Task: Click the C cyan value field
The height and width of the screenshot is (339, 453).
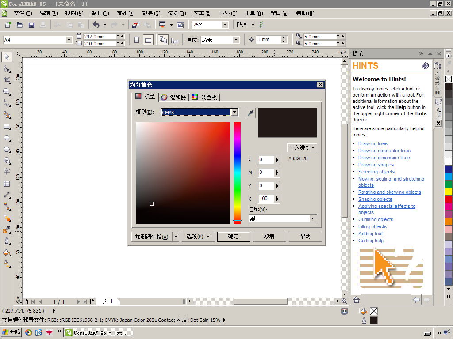Action: coord(266,159)
